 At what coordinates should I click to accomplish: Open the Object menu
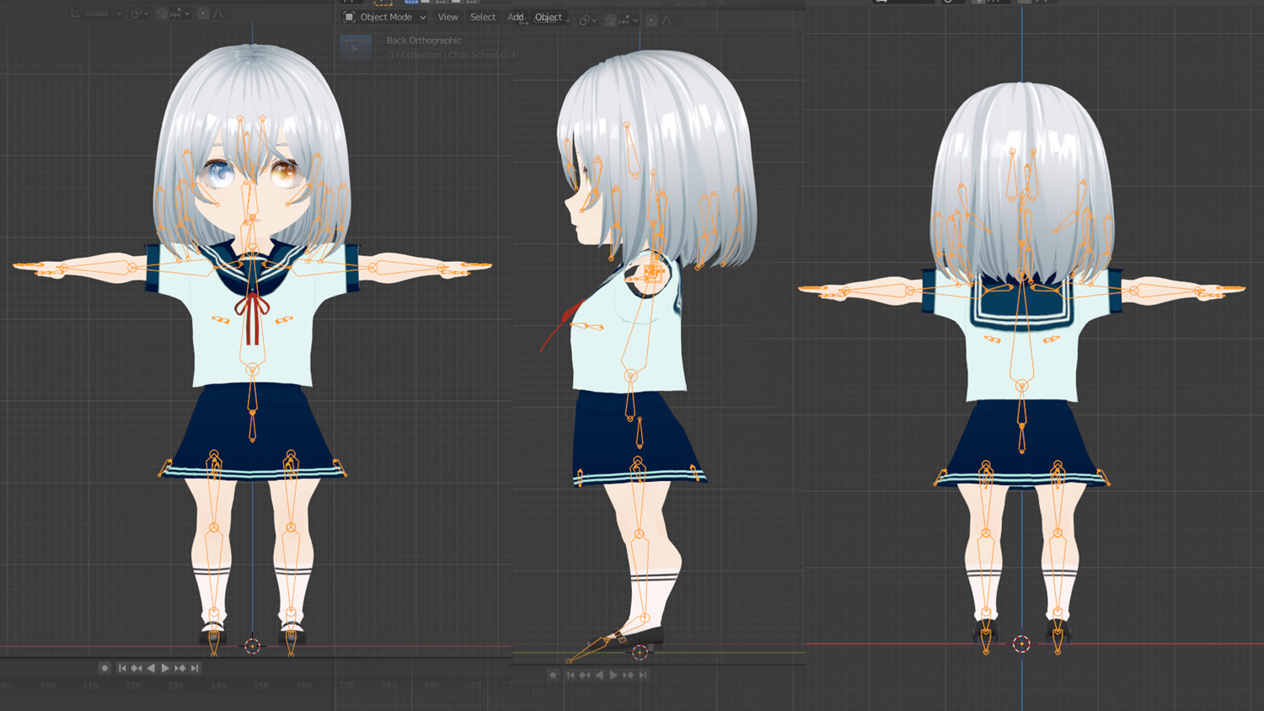[x=548, y=17]
